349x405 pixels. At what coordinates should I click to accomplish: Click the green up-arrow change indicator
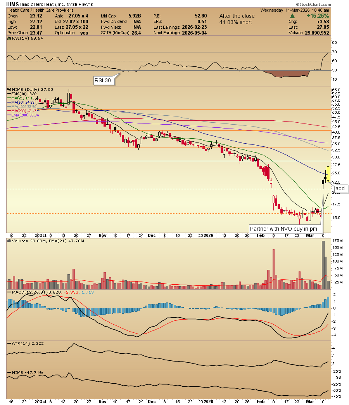[293, 16]
